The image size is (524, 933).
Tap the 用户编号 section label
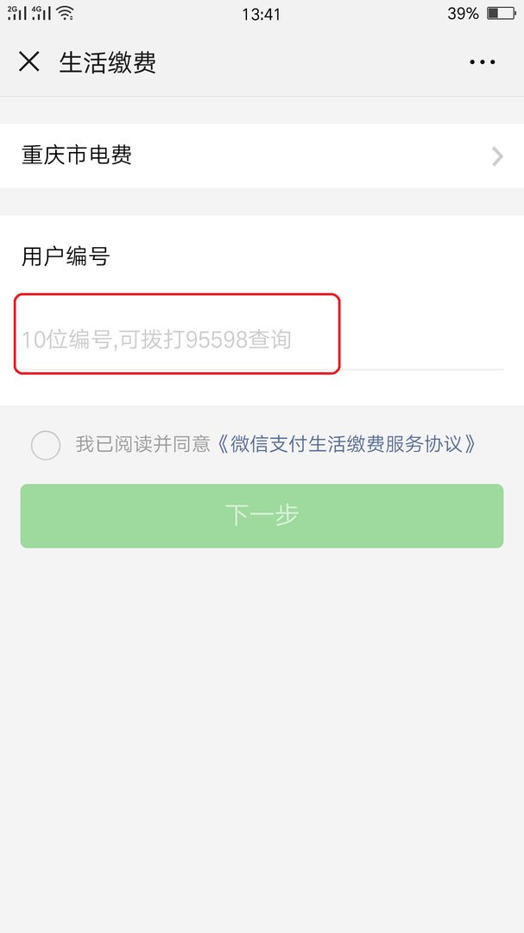click(x=64, y=256)
